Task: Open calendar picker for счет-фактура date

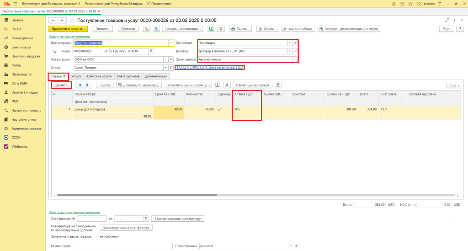Action: [x=146, y=219]
